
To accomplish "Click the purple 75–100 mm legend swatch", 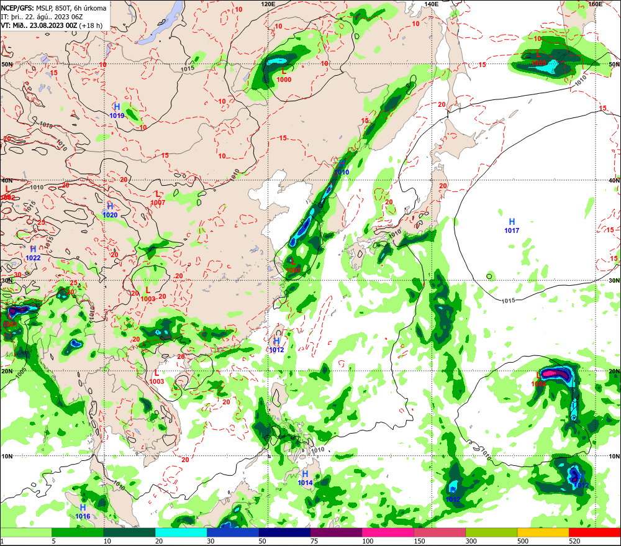I will point(336,532).
